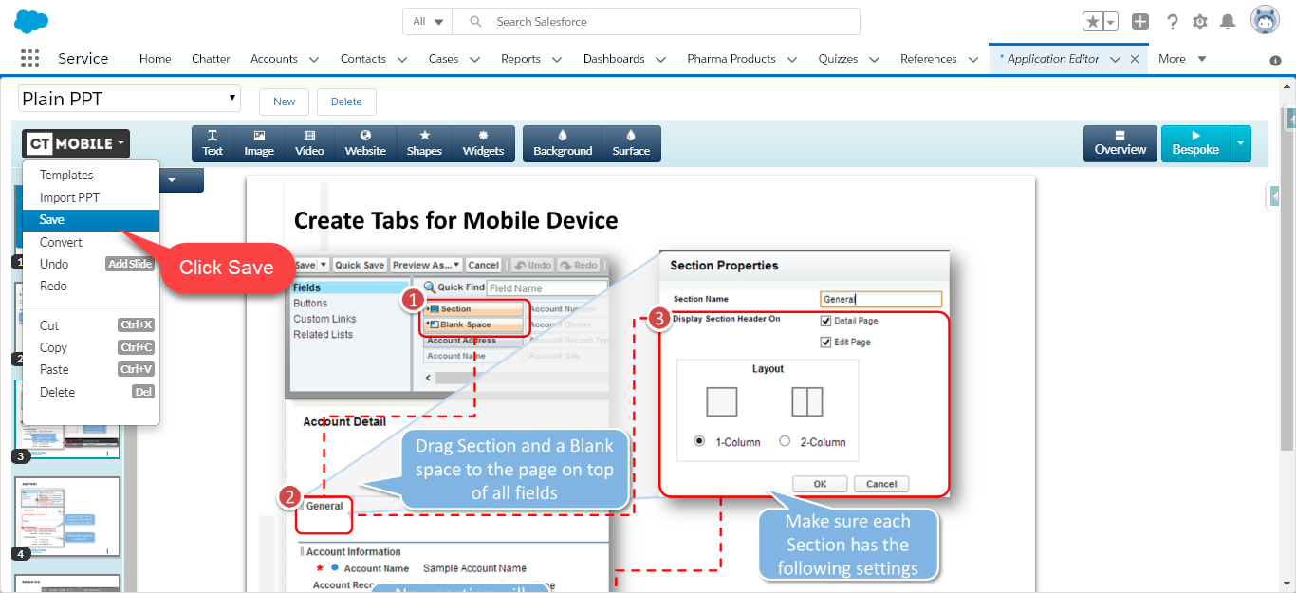
Task: Open the Video insert tool
Action: pyautogui.click(x=309, y=143)
